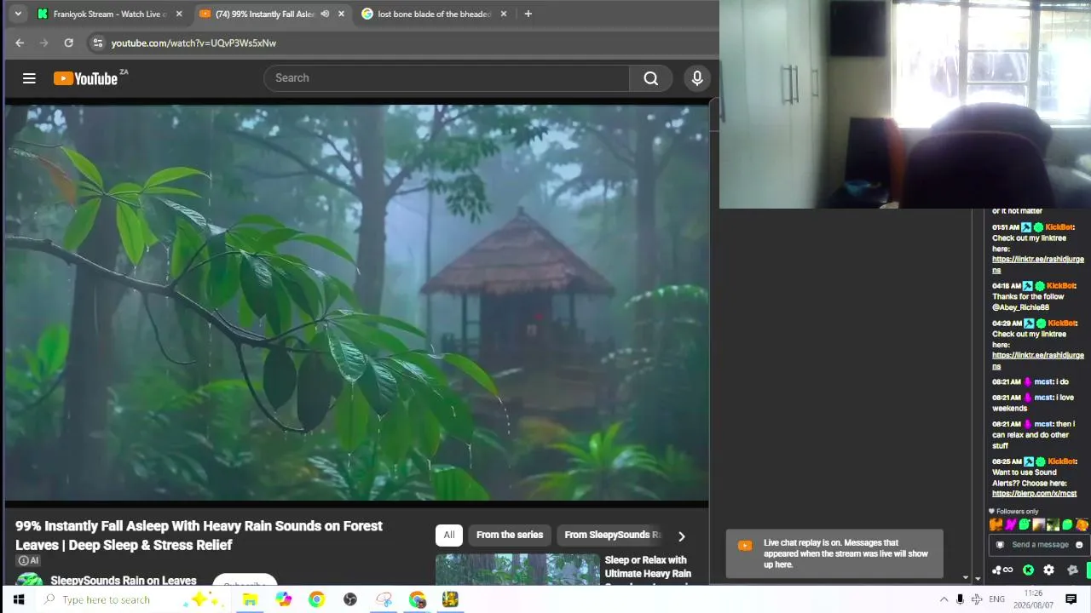Open the taskbar clock showing 11:26
This screenshot has width=1091, height=613.
click(x=1033, y=599)
